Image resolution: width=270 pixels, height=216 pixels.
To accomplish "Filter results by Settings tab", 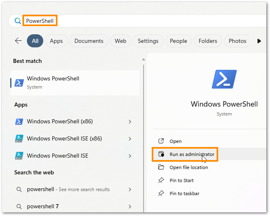I will [x=148, y=41].
